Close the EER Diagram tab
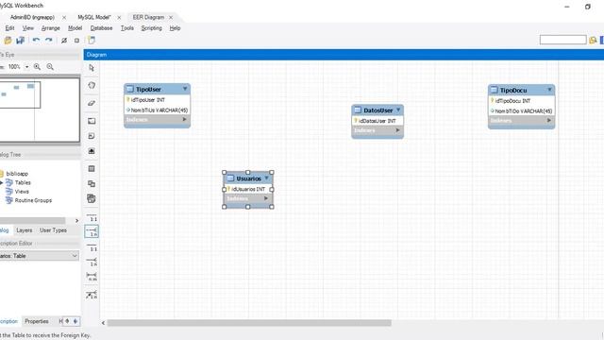Viewport: 604px width, 340px height. tap(171, 17)
